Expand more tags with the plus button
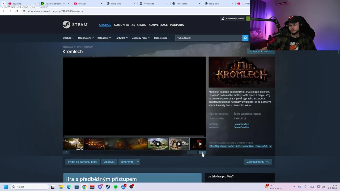Screen dimensions: 340x191 [270, 146]
